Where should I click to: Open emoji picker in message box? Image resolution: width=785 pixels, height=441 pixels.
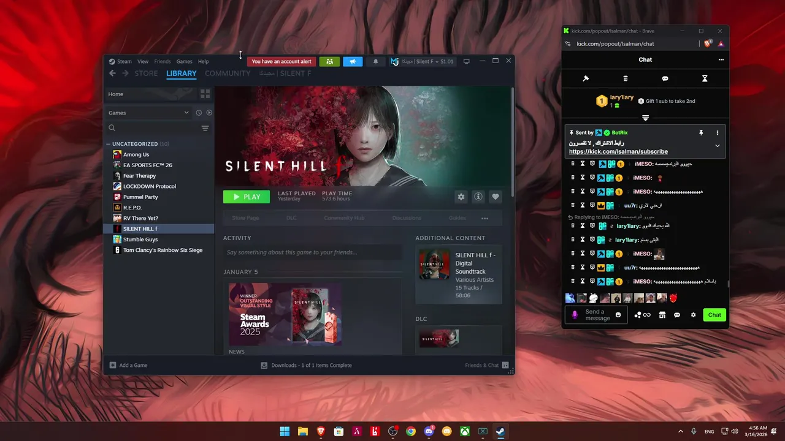point(618,315)
